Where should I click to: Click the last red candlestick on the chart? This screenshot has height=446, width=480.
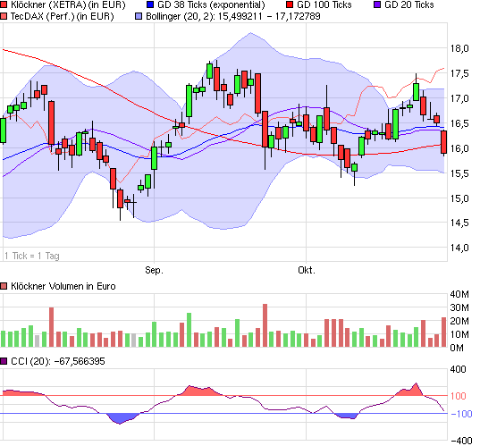[x=443, y=142]
